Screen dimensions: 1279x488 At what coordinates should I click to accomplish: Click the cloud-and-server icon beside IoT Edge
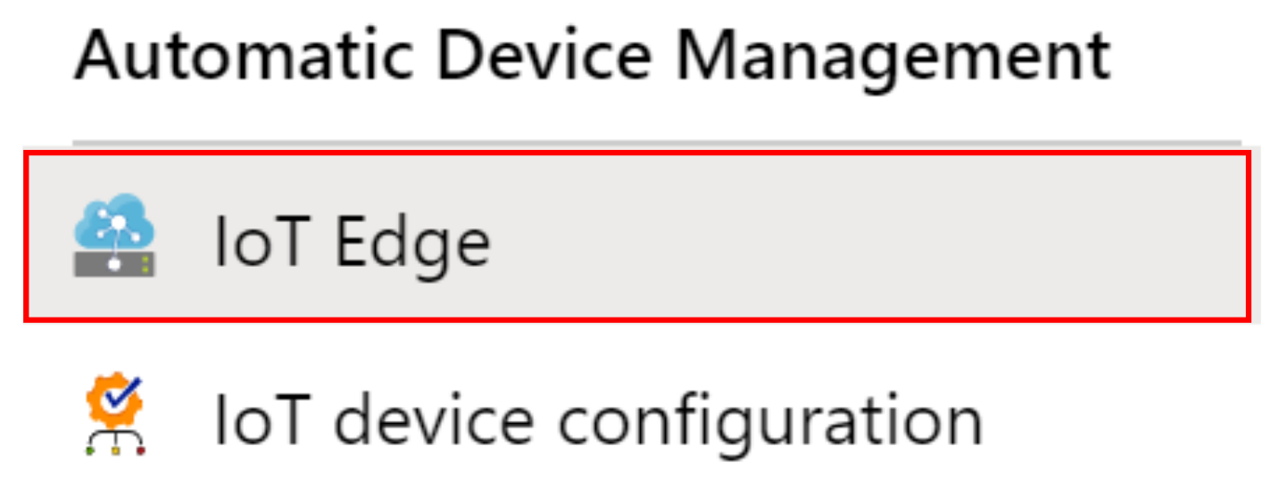tap(113, 236)
